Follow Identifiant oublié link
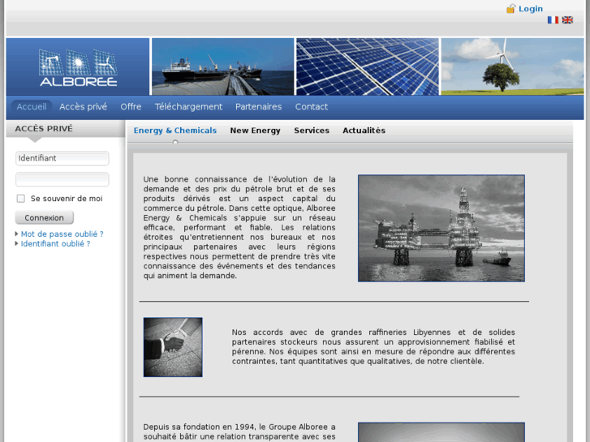 click(55, 244)
